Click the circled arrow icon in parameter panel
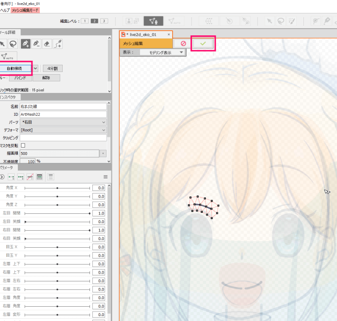 point(2,177)
